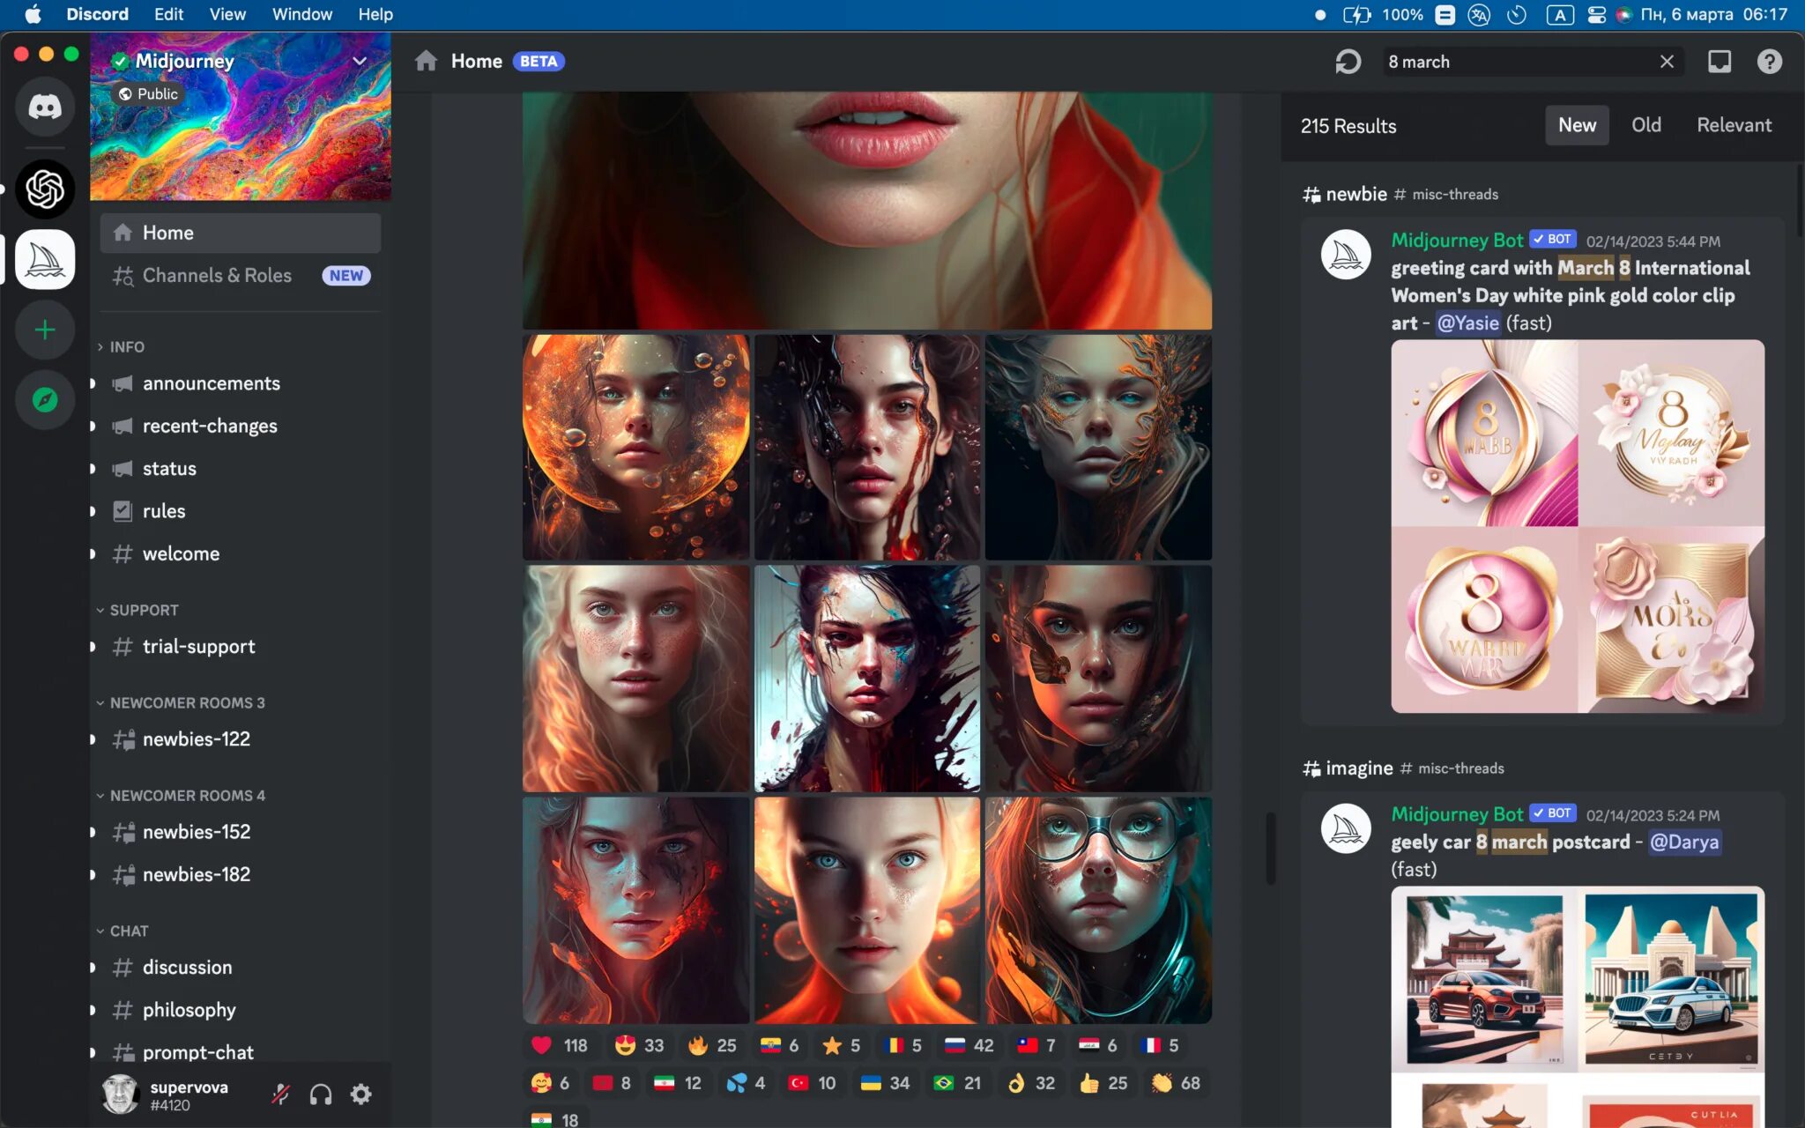
Task: Open Discord direct messages home icon
Action: coord(45,107)
